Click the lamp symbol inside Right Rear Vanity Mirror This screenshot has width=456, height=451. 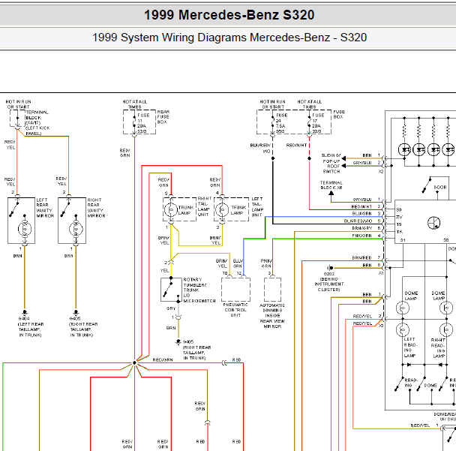[x=76, y=229]
